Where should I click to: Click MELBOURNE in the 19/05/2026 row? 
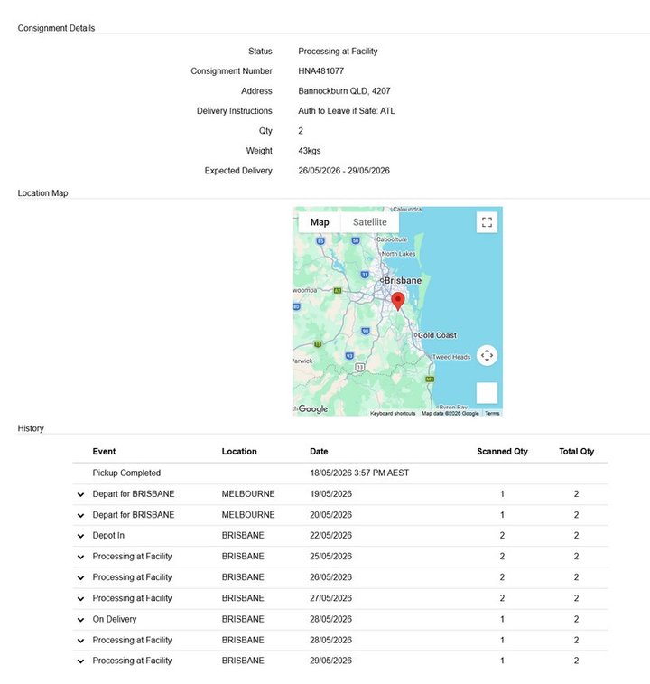point(248,494)
